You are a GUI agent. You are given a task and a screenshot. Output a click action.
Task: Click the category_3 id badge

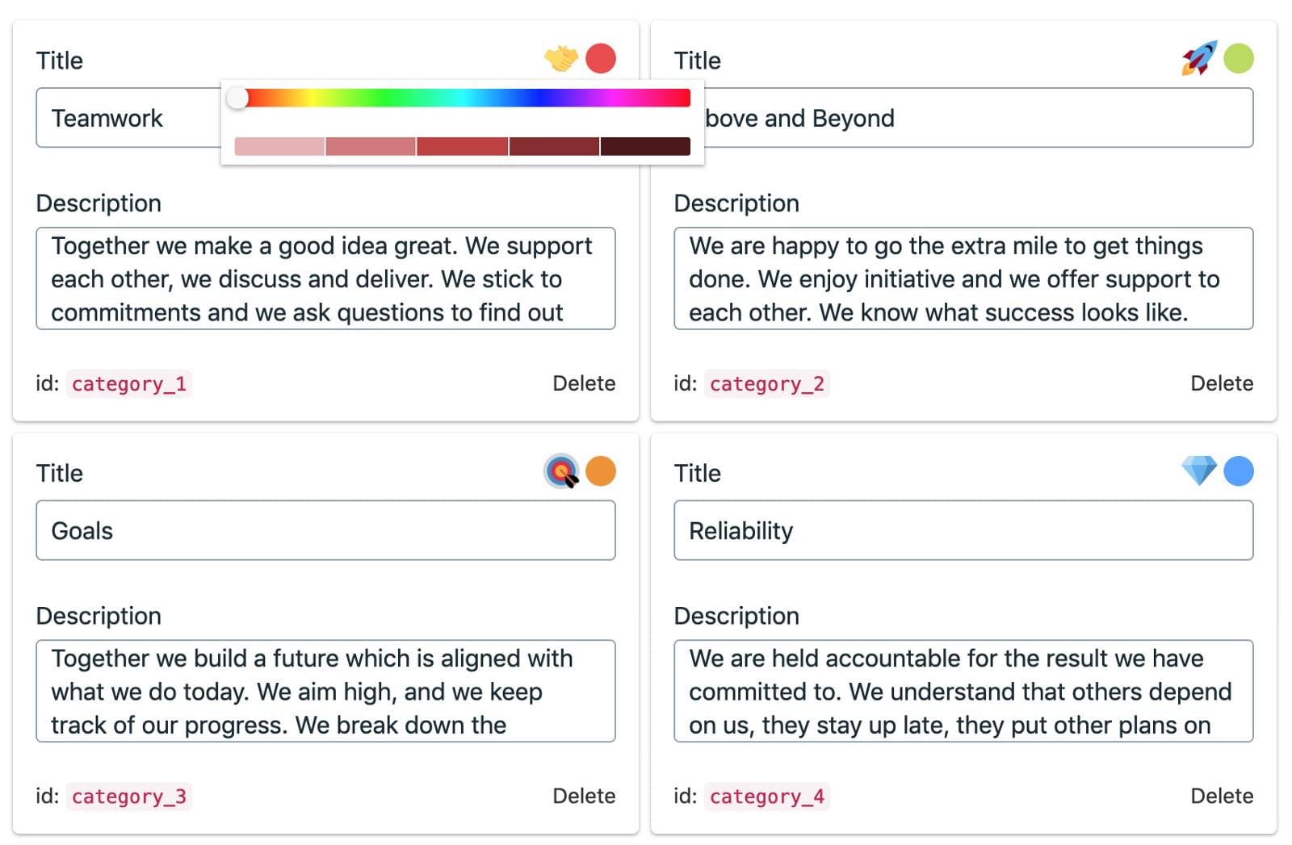point(128,797)
